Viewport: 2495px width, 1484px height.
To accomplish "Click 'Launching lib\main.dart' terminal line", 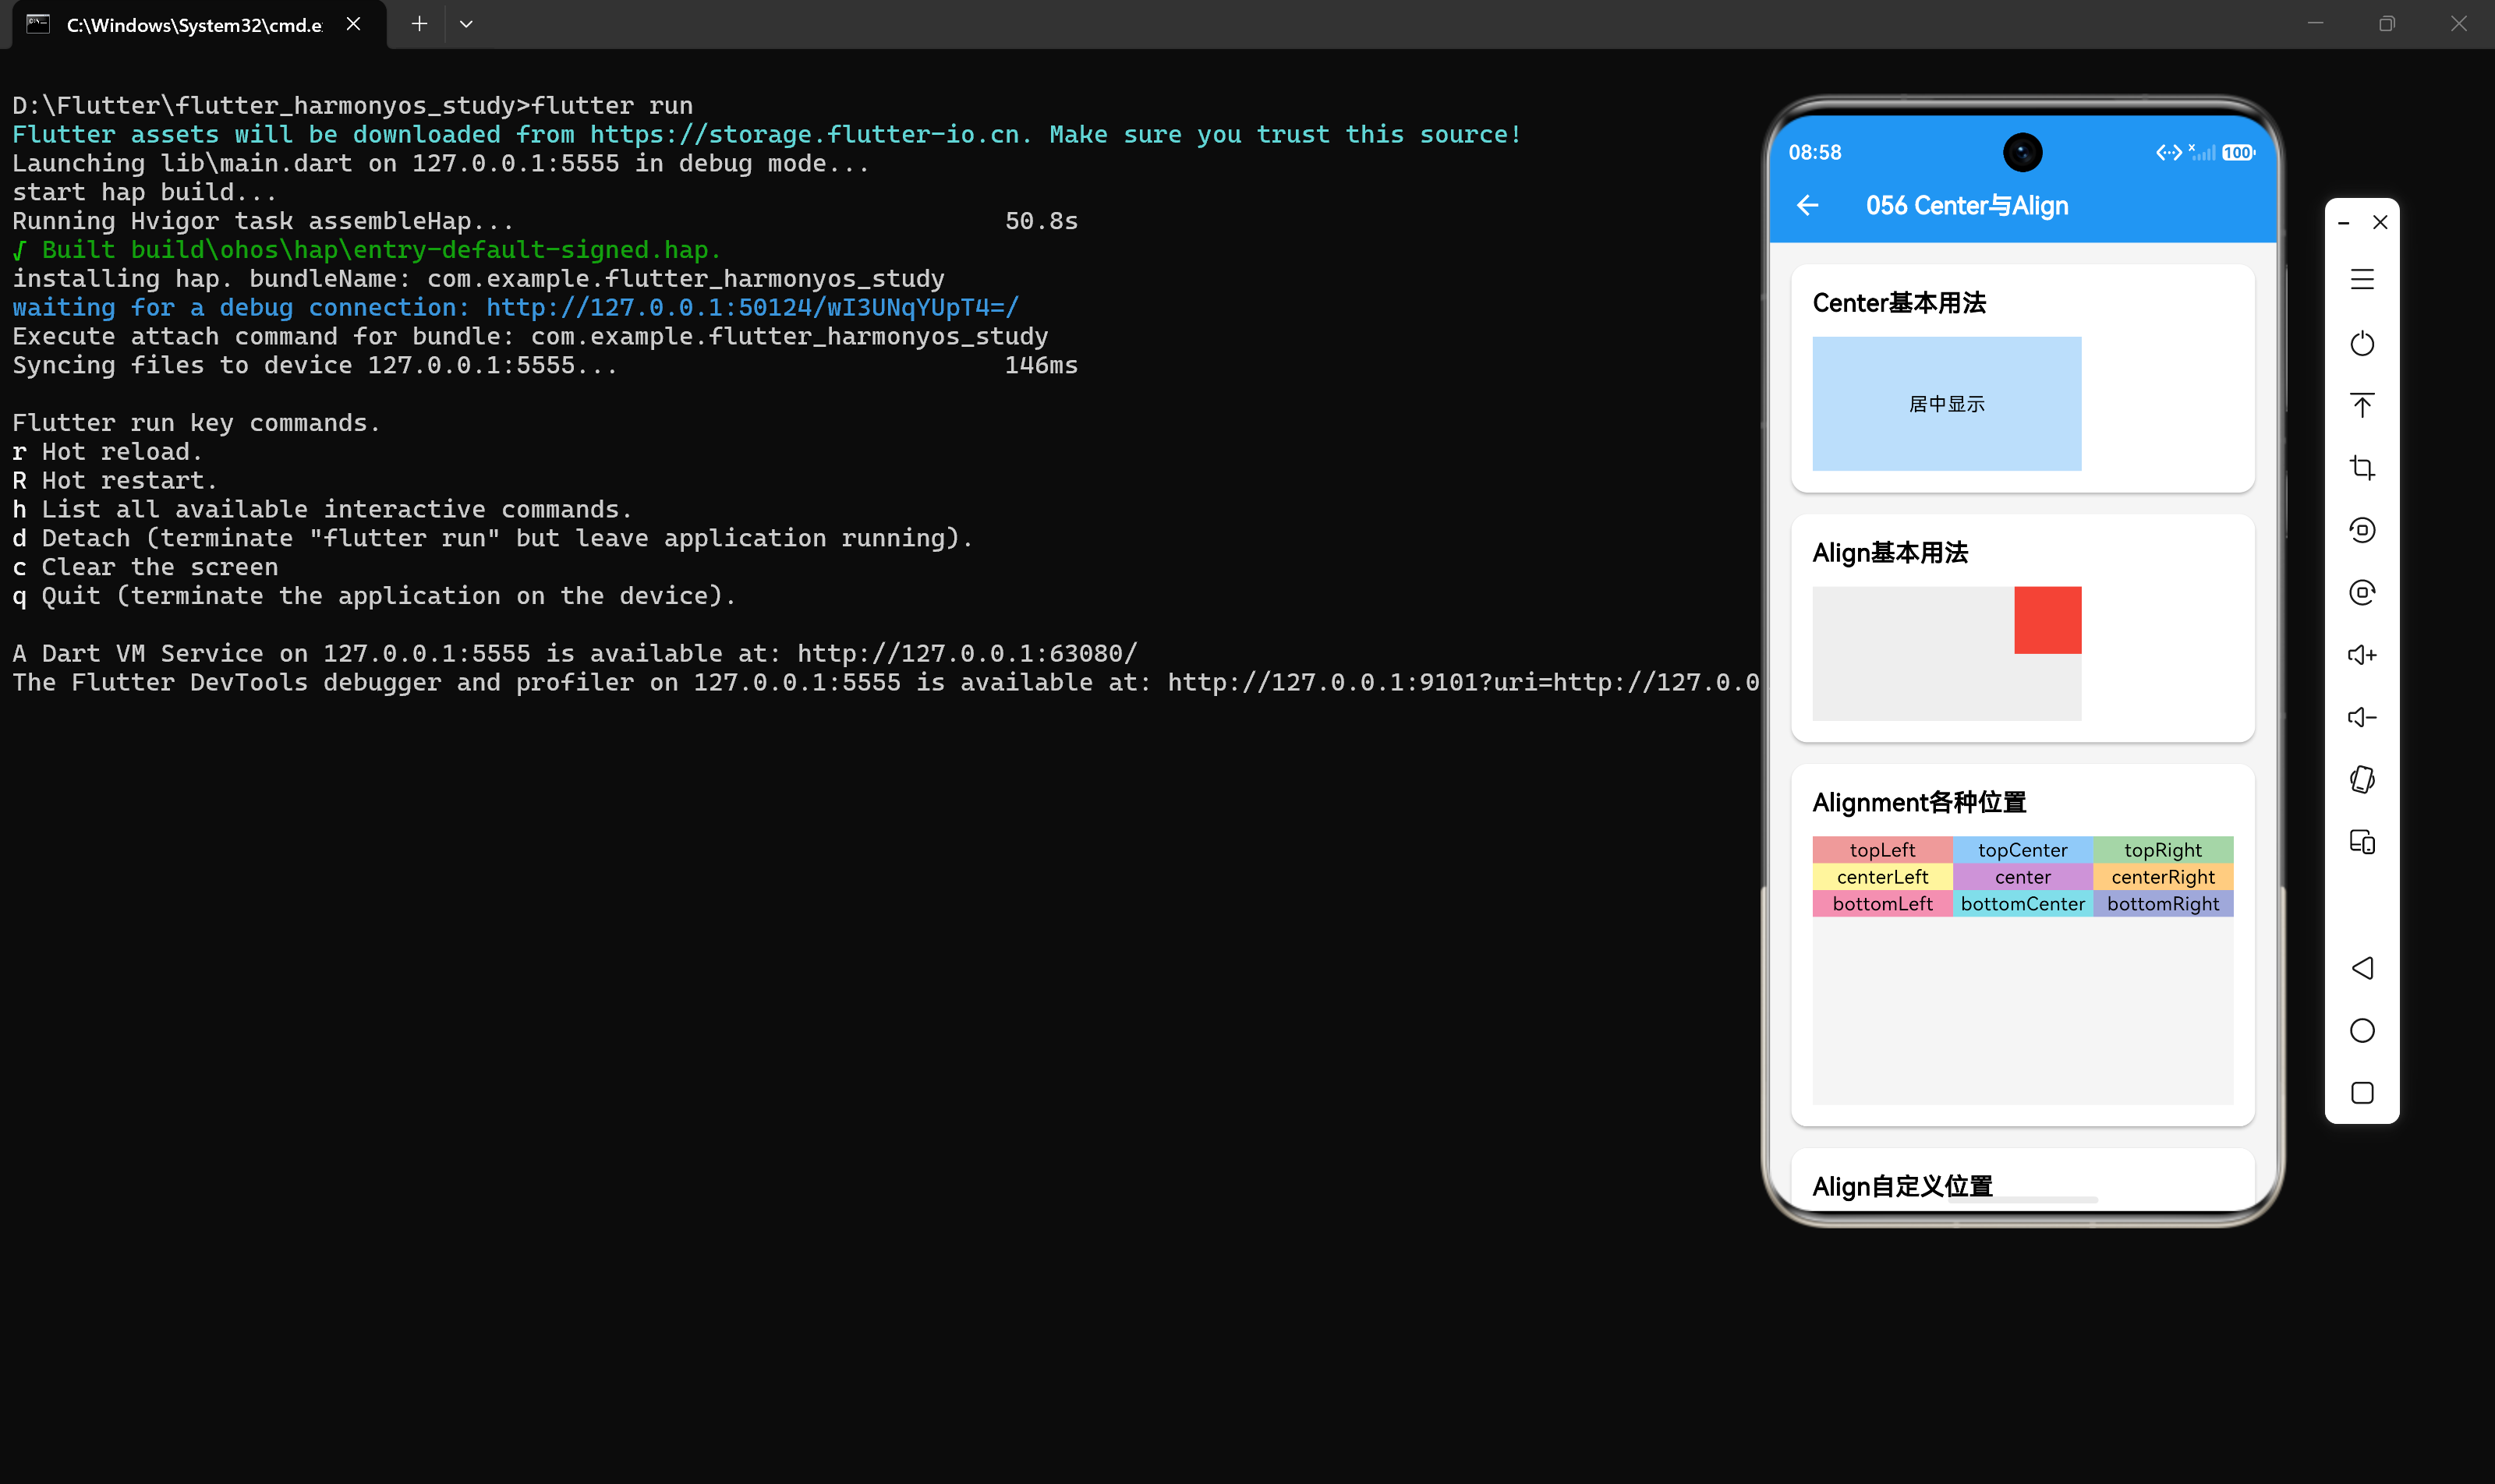I will coord(441,164).
